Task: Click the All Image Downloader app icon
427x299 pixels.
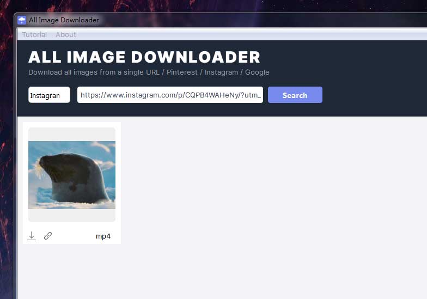Action: [x=22, y=20]
